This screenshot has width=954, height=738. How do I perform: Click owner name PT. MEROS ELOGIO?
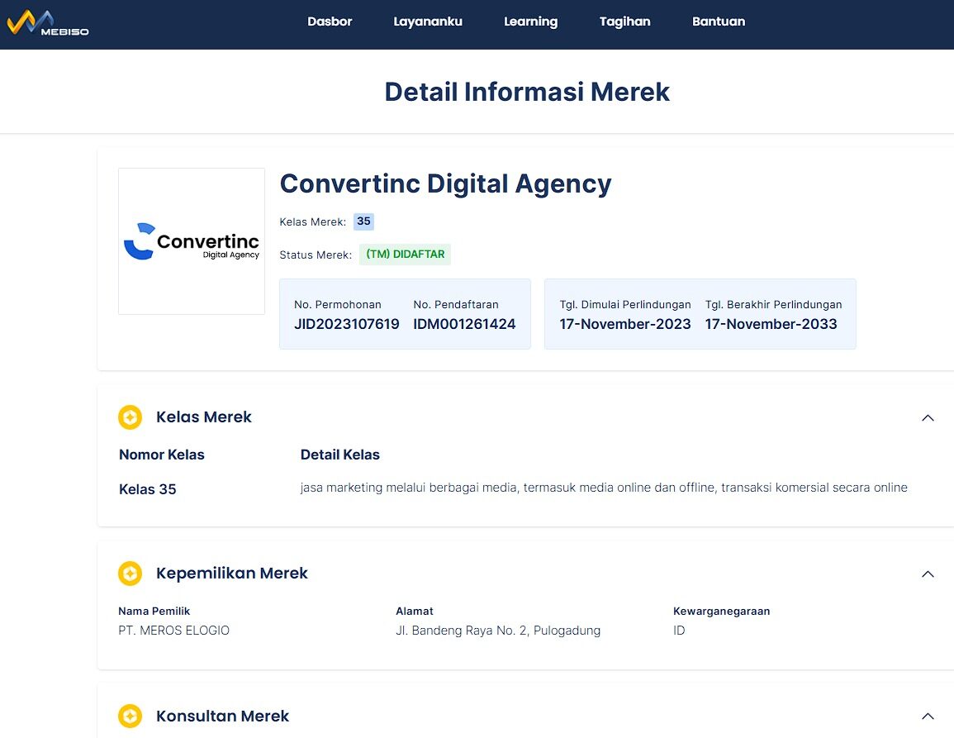tap(174, 631)
